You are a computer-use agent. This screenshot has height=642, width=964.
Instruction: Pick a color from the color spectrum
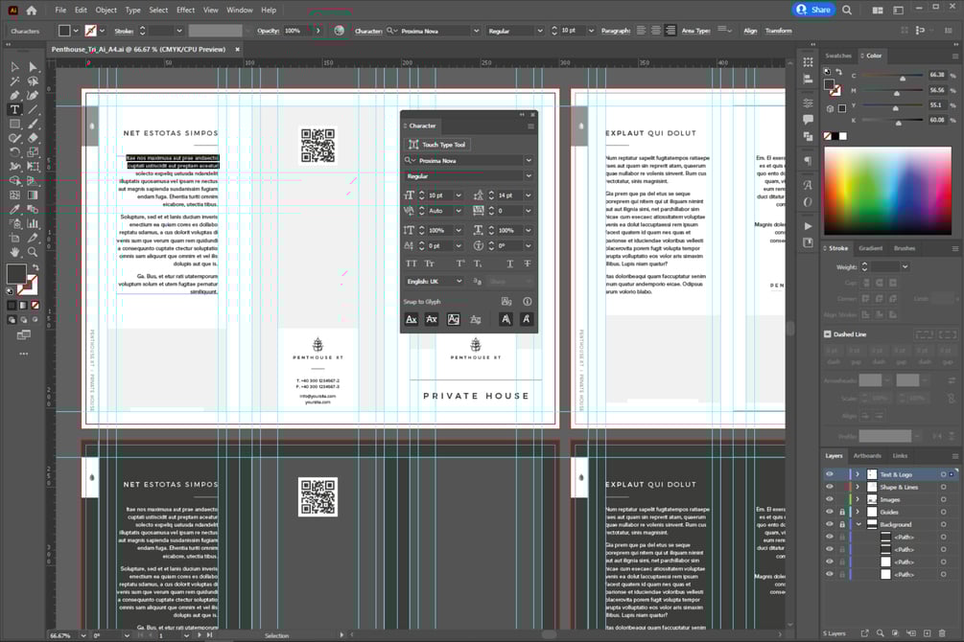888,191
